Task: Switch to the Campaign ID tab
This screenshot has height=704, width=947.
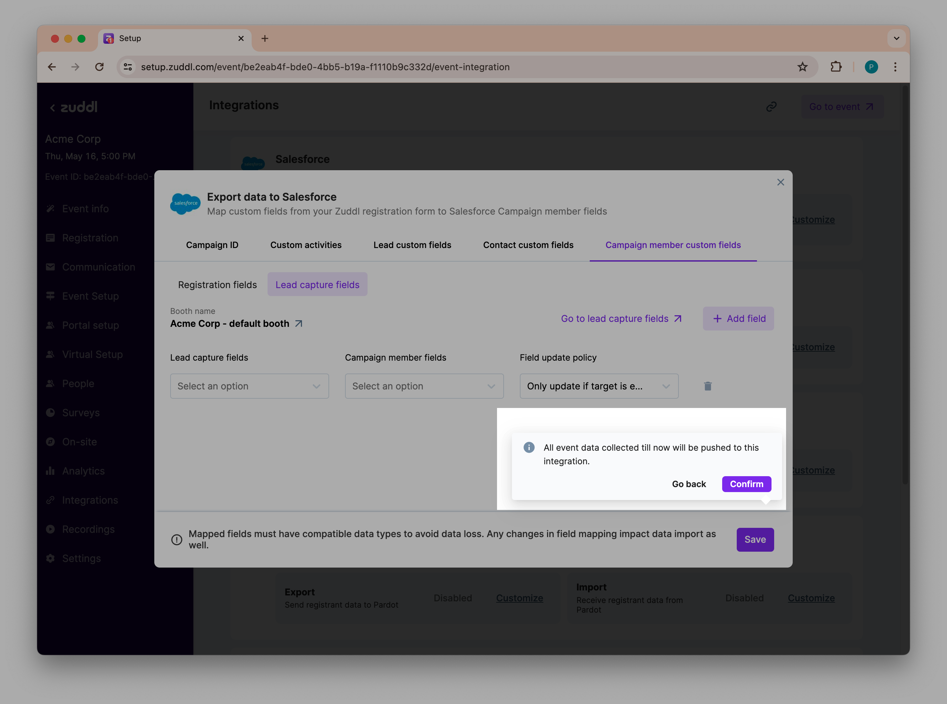Action: (x=212, y=245)
